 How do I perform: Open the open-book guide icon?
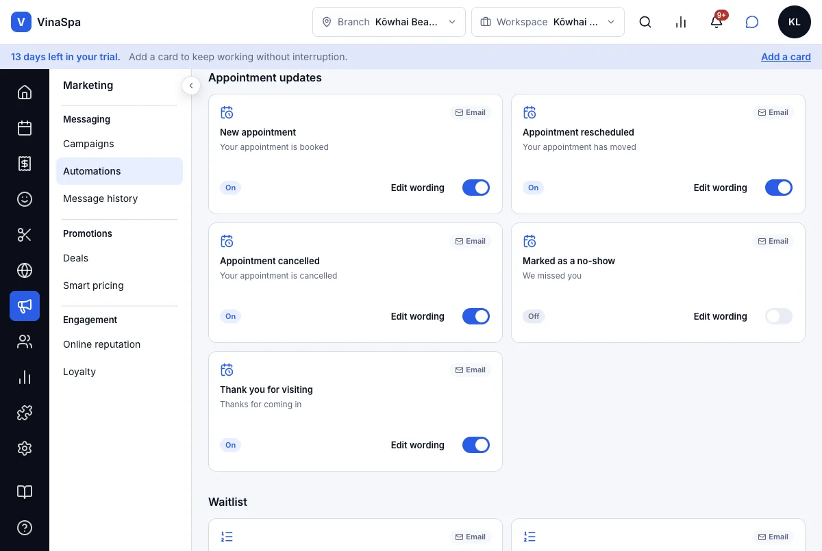(25, 492)
